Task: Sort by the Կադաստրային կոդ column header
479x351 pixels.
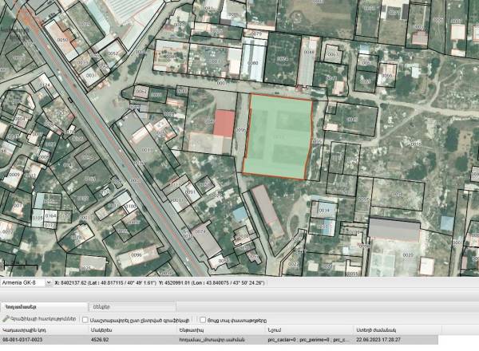Action: 23,329
